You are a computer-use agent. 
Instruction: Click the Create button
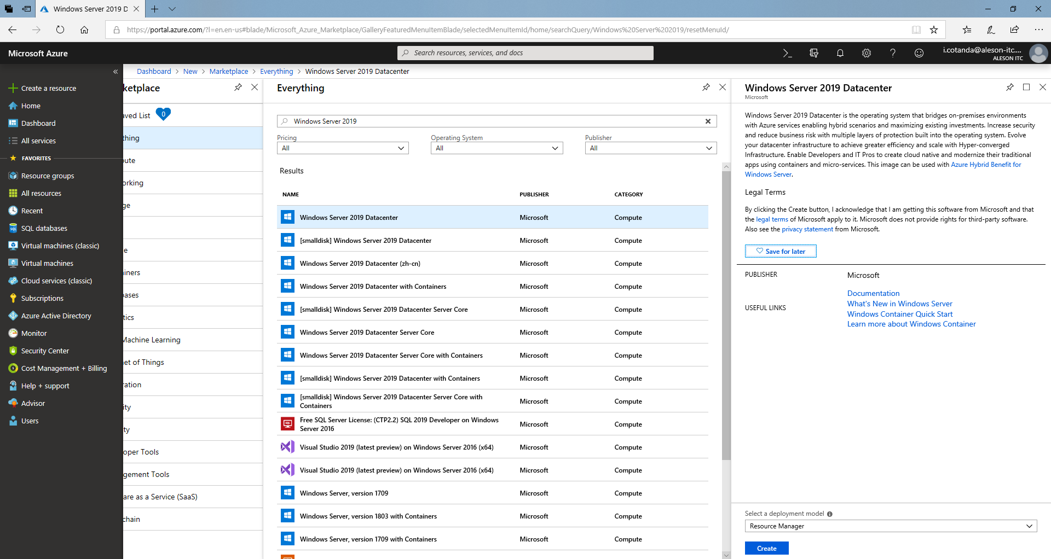tap(766, 548)
